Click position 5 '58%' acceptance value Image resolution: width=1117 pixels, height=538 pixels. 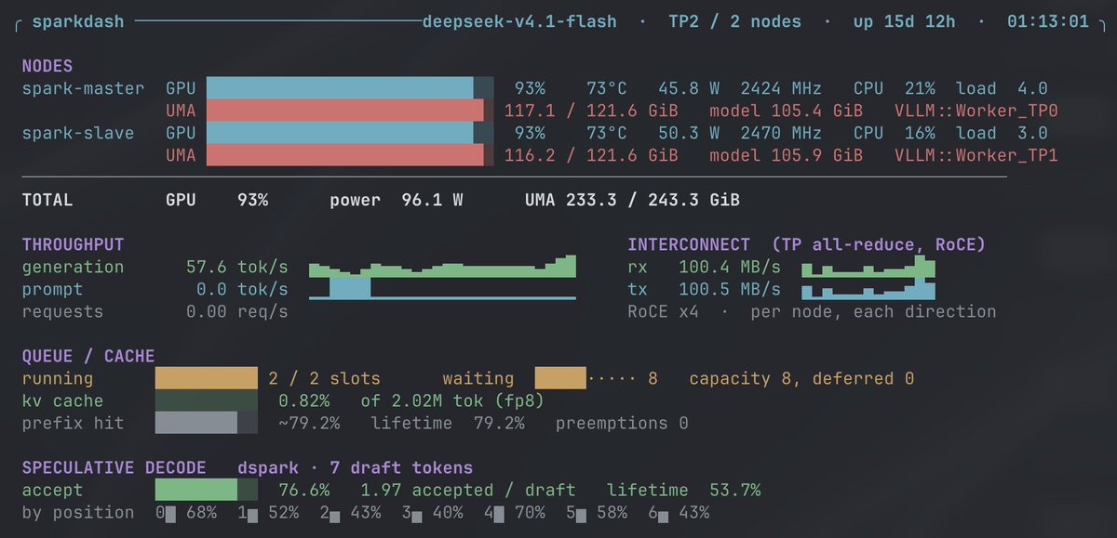point(611,513)
